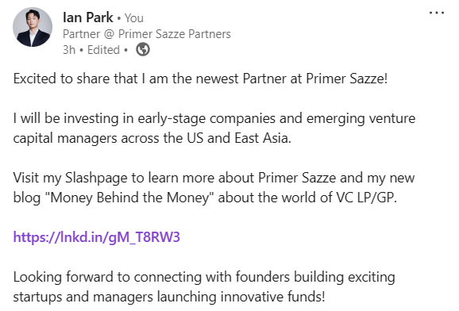The height and width of the screenshot is (311, 459).
Task: Click the "Money Behind the Money" blog title
Action: [130, 198]
